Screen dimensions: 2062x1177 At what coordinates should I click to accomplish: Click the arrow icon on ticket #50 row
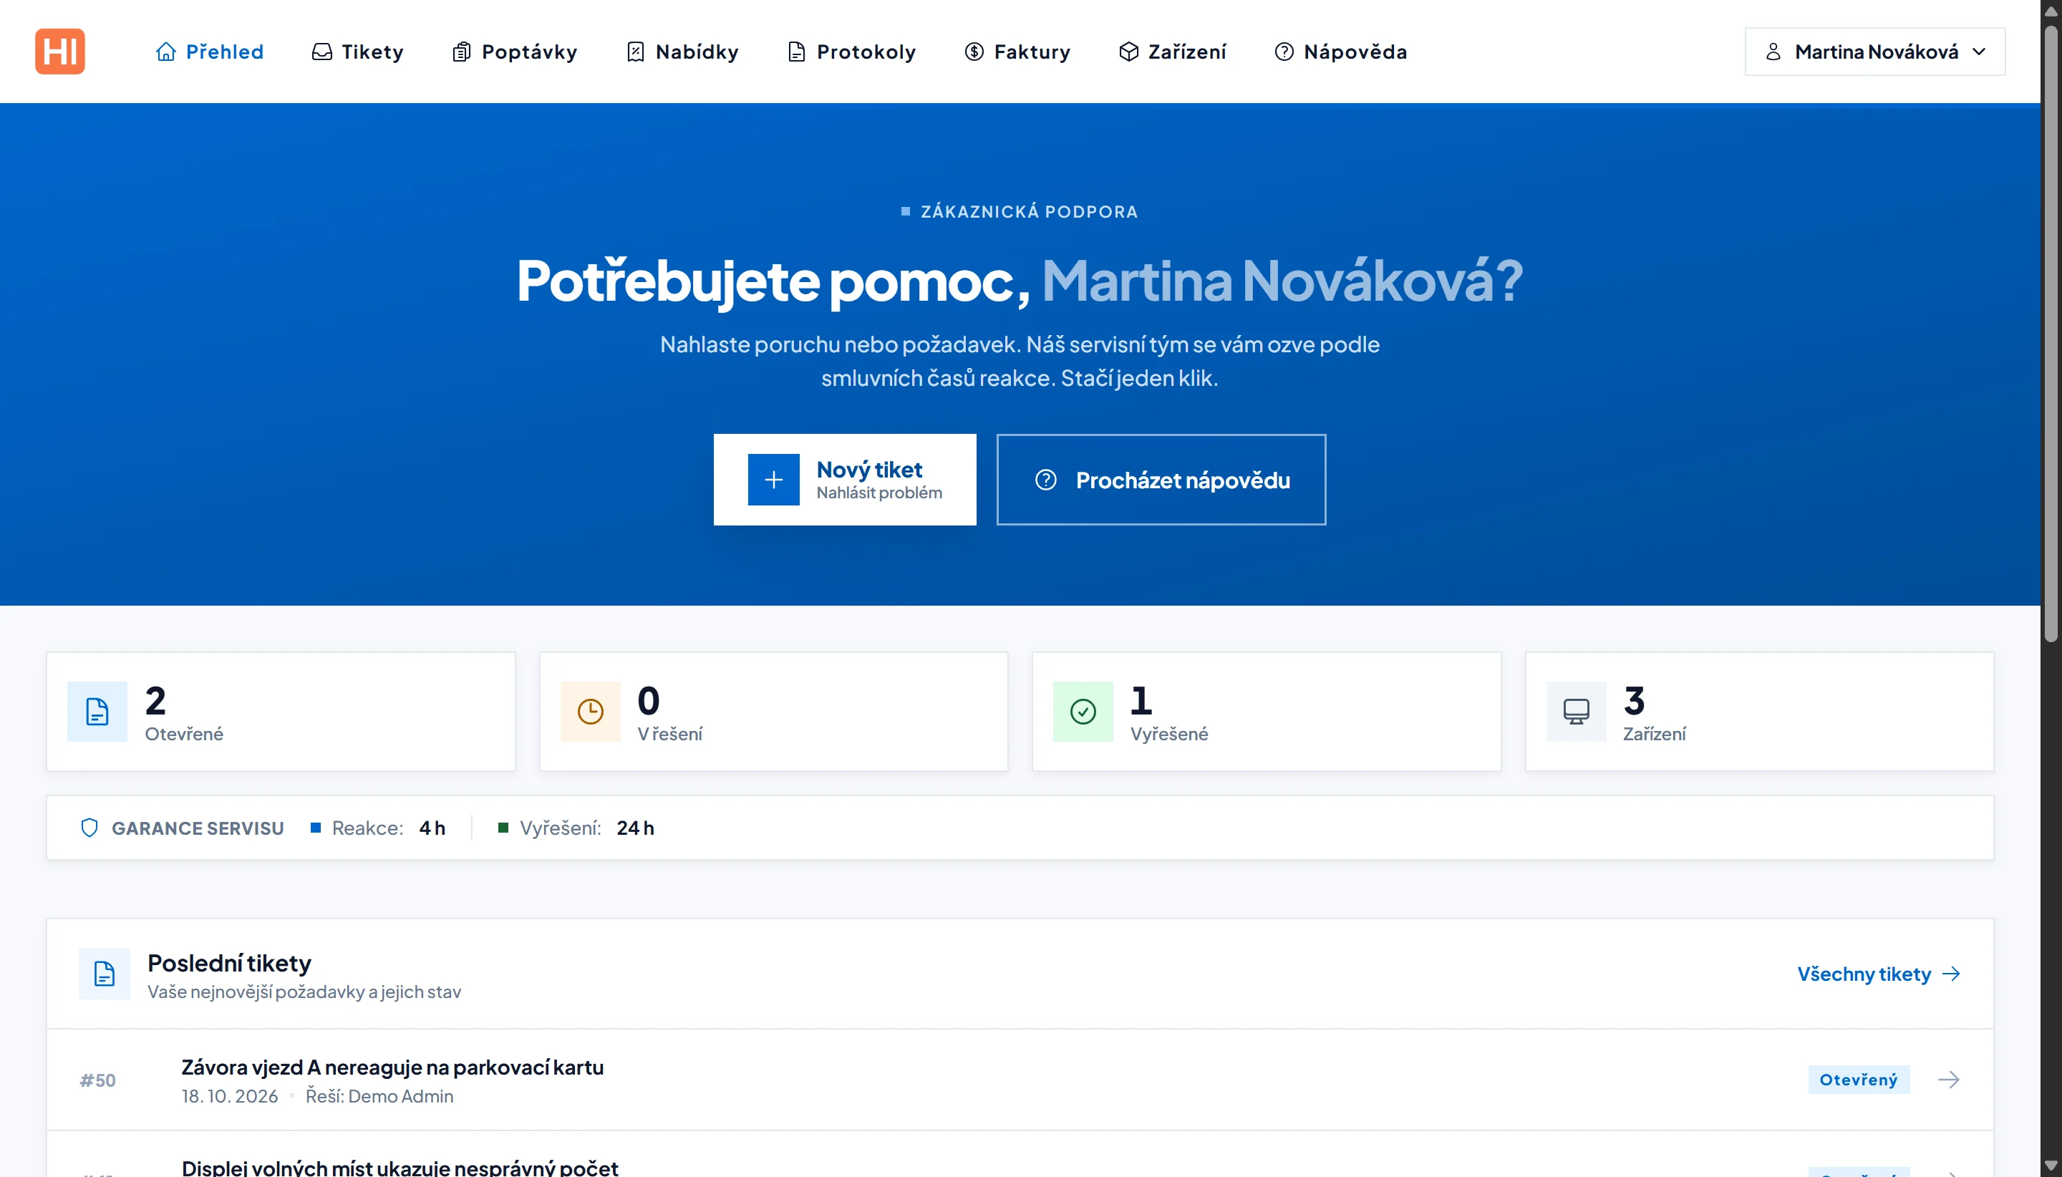coord(1949,1080)
